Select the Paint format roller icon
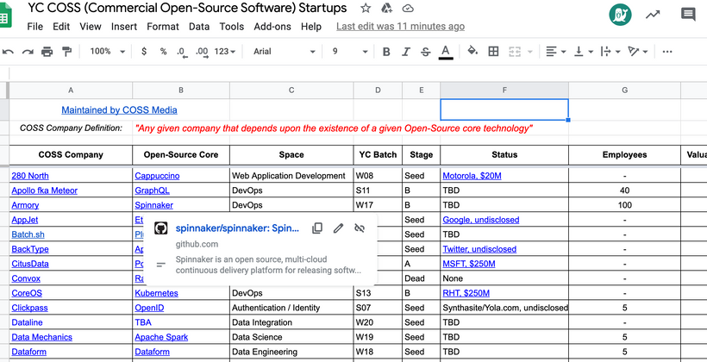 [x=66, y=52]
